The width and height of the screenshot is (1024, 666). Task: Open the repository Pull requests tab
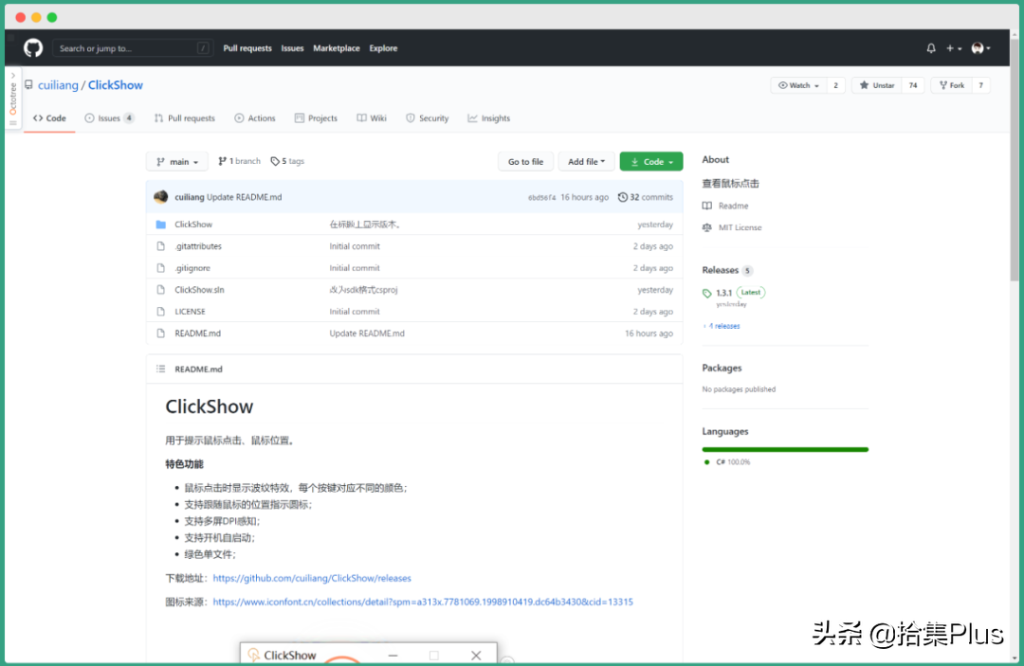(184, 118)
